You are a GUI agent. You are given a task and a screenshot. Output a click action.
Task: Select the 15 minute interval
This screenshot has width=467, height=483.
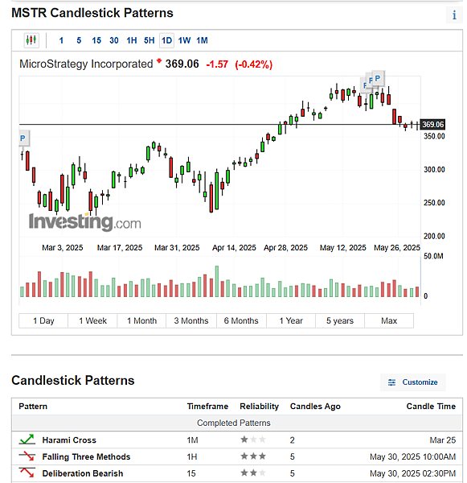[x=96, y=40]
